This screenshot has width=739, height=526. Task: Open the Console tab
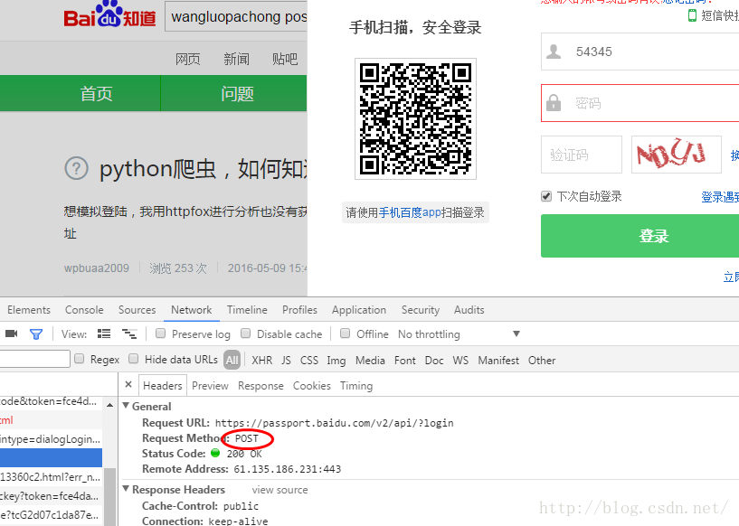(84, 310)
